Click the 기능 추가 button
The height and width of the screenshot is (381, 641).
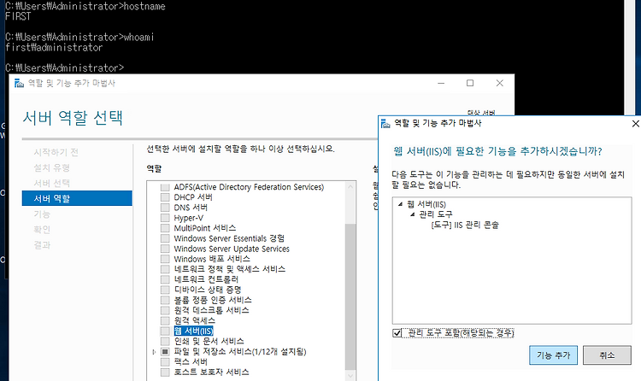coord(553,355)
